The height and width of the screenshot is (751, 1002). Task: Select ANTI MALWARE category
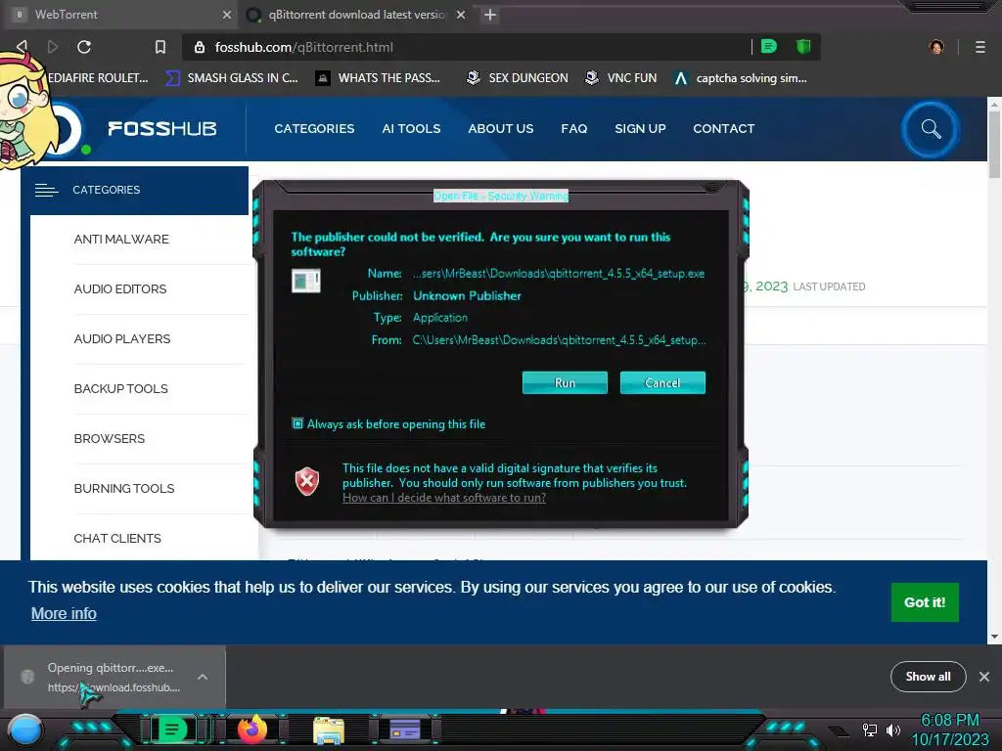click(121, 239)
